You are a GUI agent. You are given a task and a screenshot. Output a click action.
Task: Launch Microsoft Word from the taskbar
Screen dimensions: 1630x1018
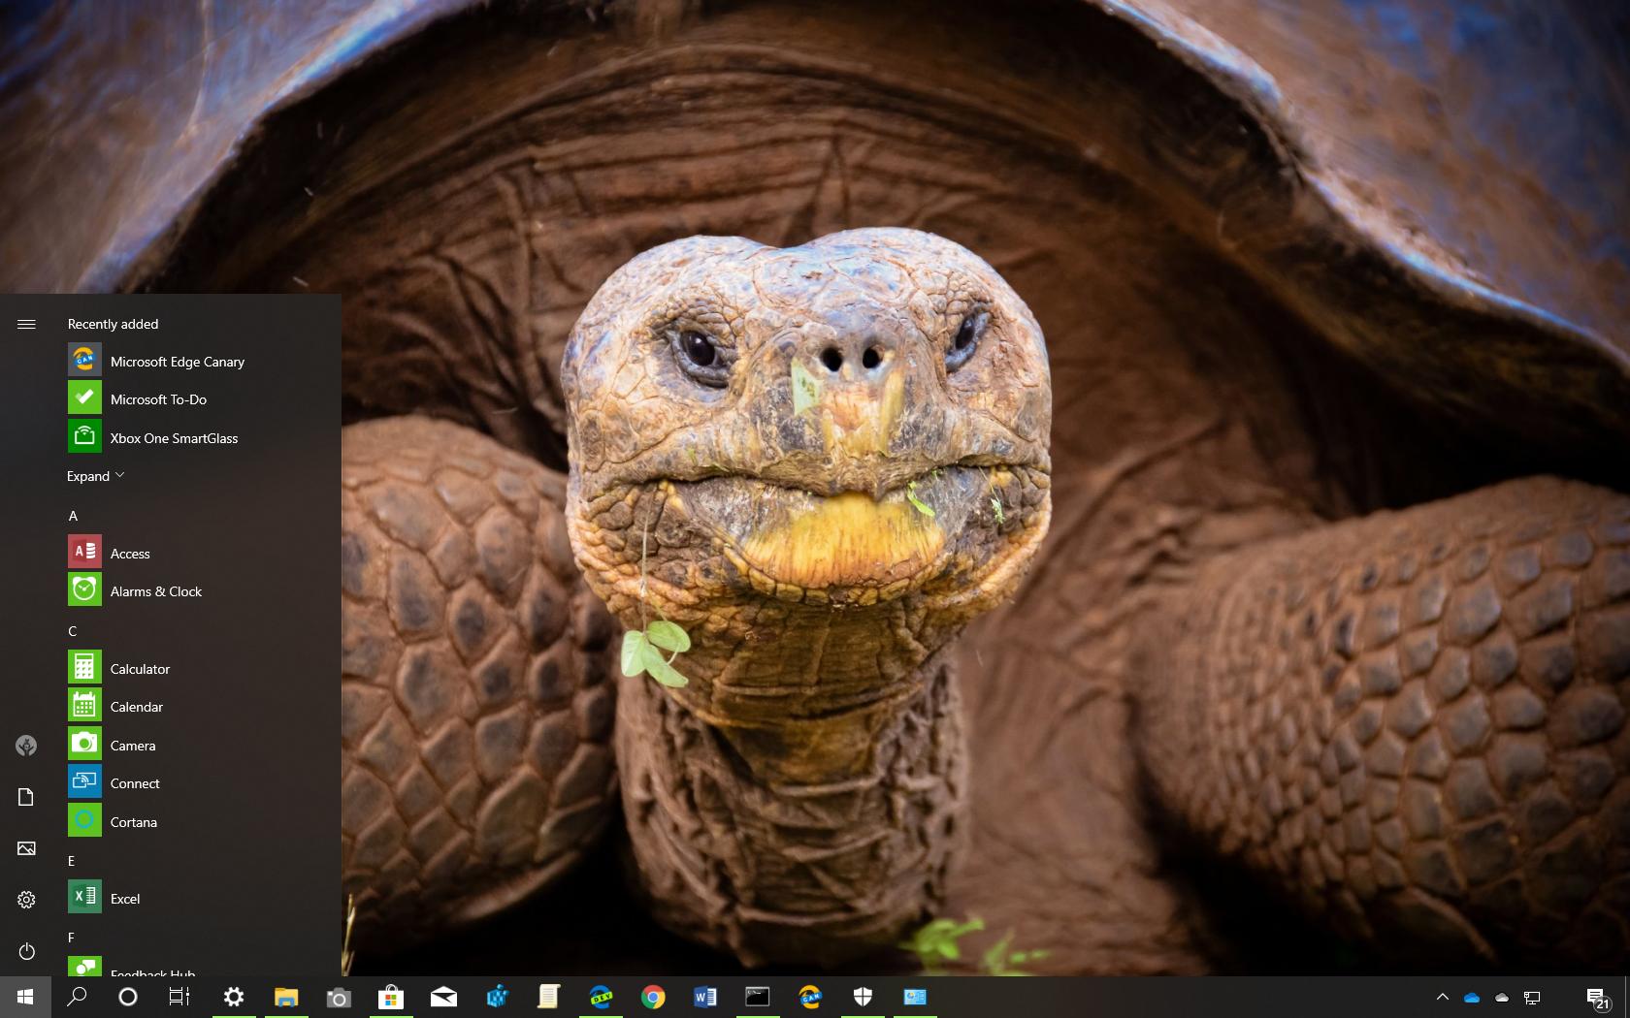pyautogui.click(x=705, y=997)
